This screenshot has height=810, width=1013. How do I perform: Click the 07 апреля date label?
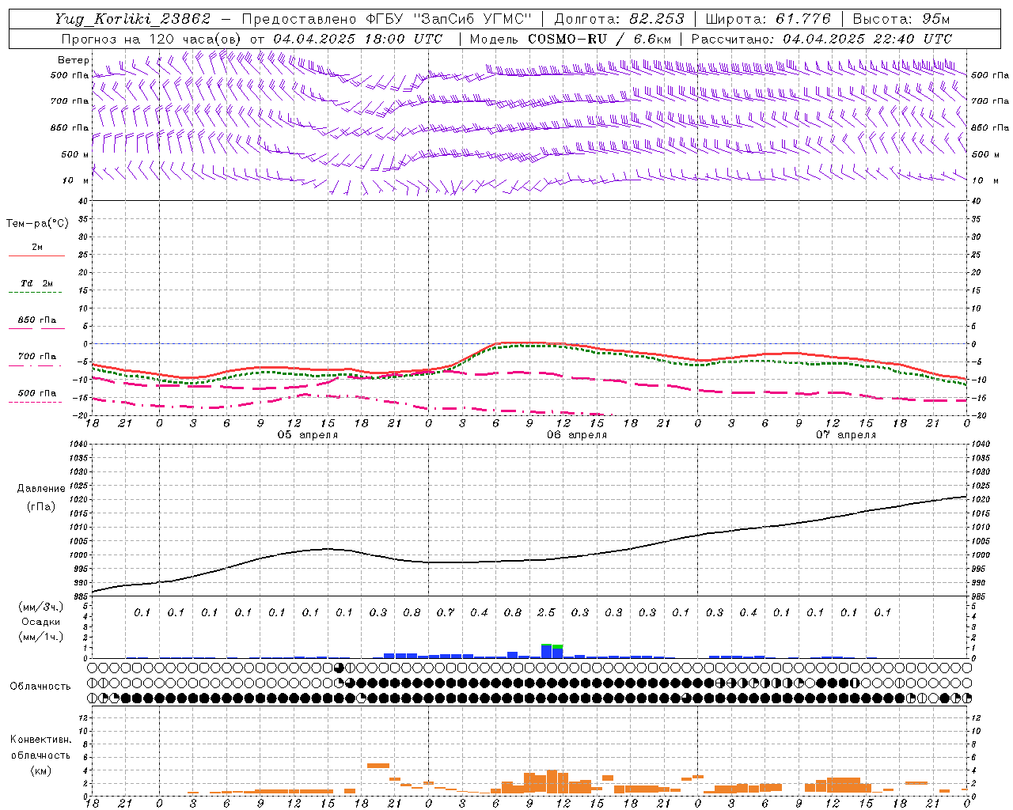click(x=846, y=435)
